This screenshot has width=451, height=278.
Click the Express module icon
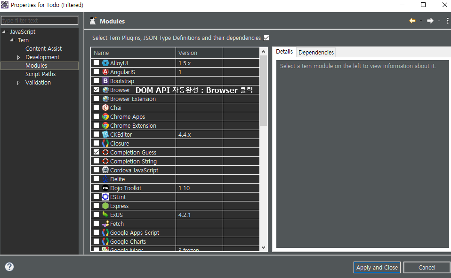point(105,206)
